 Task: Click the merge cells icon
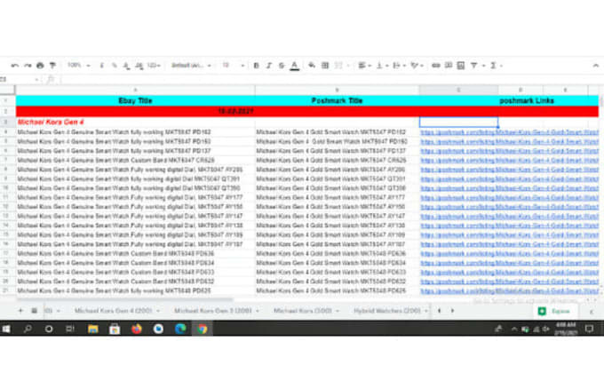pos(338,66)
